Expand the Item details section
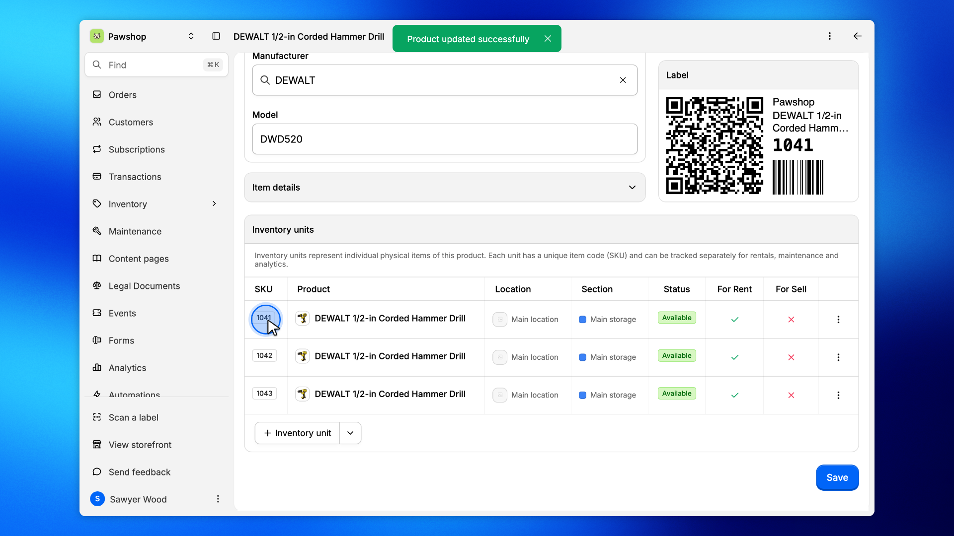Screen dimensions: 954x536 pos(445,188)
